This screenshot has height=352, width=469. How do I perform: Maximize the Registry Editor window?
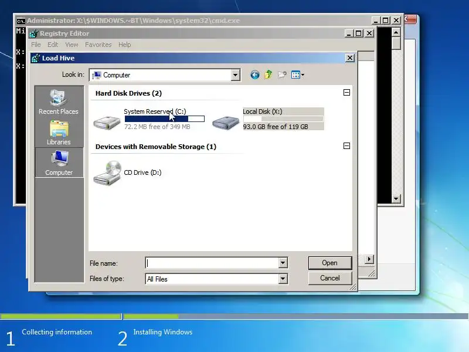coord(358,33)
